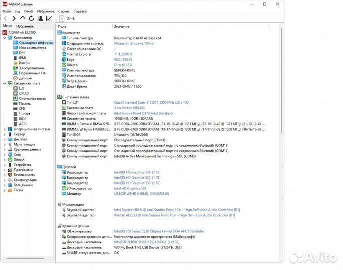Click the vertical scrollbar of report pane
343x270 pixels.
(x=281, y=81)
